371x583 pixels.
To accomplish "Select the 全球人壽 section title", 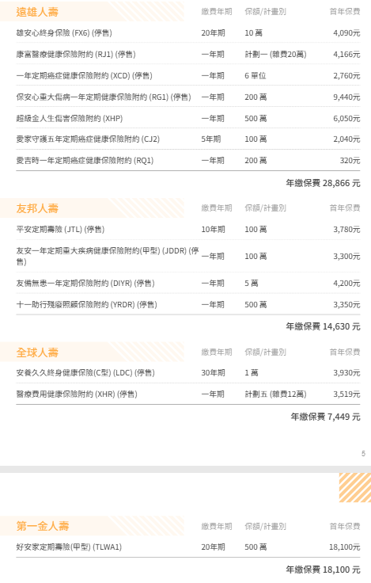I will (x=37, y=352).
